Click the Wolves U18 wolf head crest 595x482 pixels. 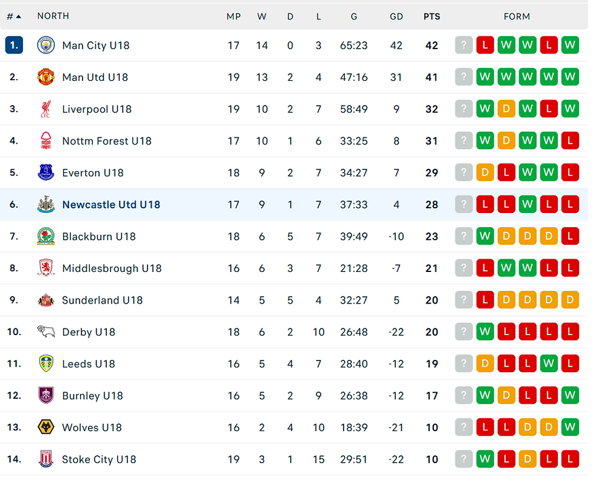coord(47,427)
